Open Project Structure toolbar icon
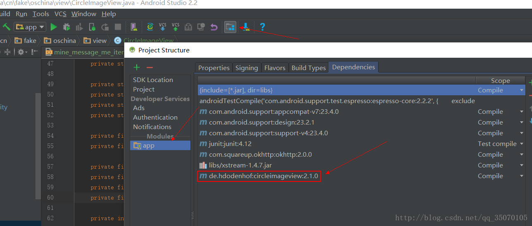 point(230,27)
